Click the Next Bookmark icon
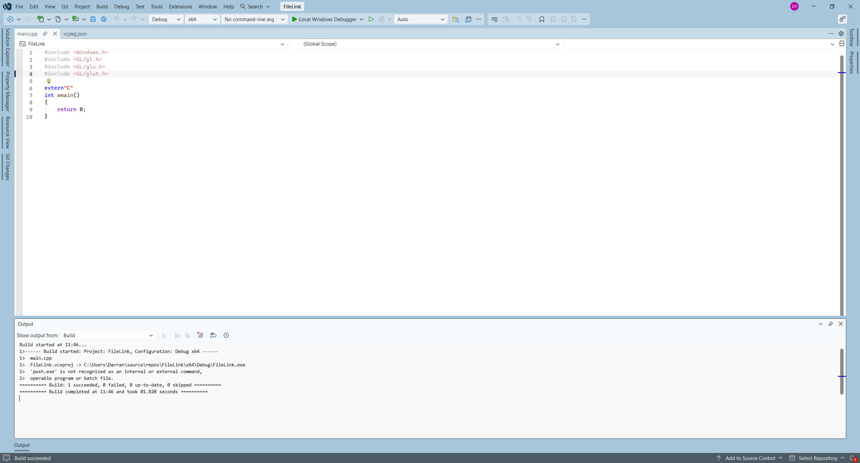This screenshot has width=860, height=463. pyautogui.click(x=563, y=19)
